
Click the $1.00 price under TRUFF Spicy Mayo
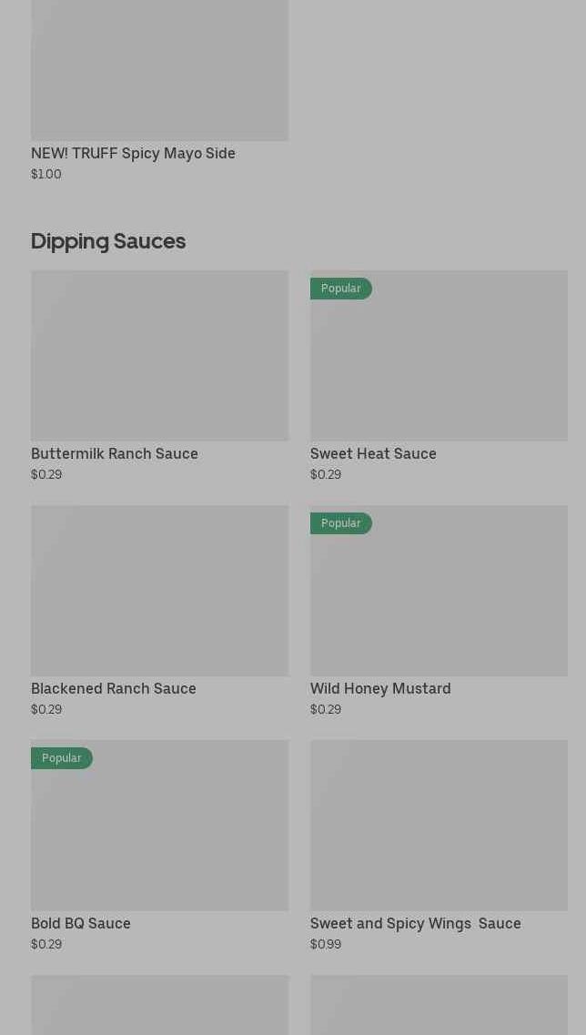(46, 174)
